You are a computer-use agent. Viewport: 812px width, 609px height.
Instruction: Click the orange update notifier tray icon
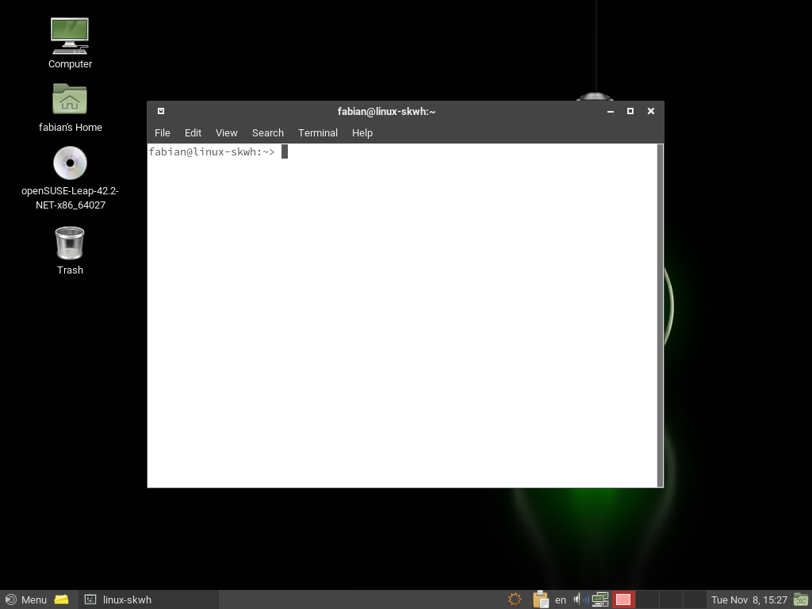tap(515, 599)
